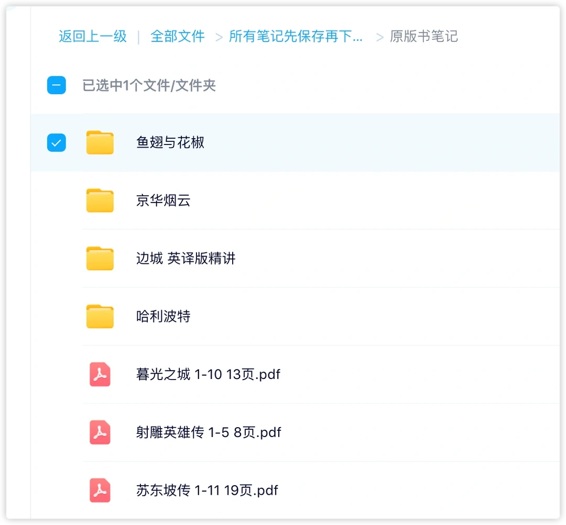
Task: Click the 哈利波特 folder icon
Action: click(x=100, y=317)
